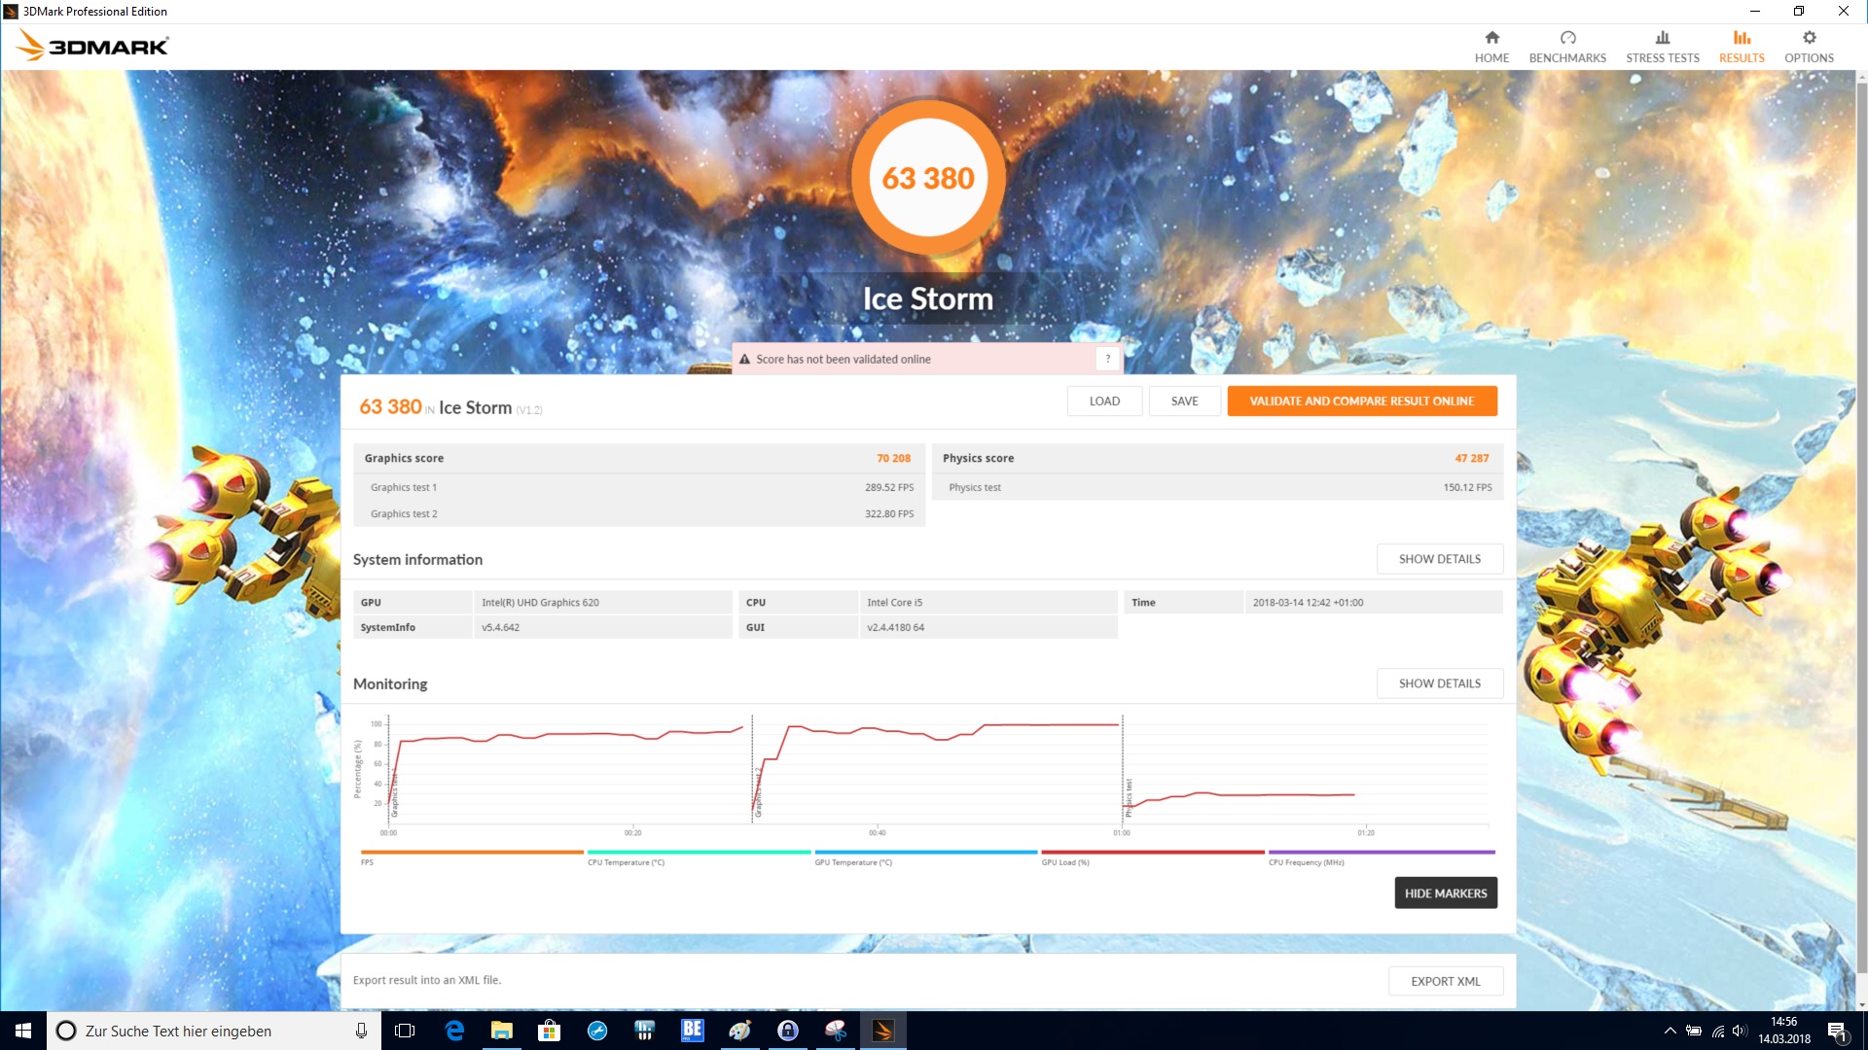Click GUI version v2.4.4180 64

click(895, 627)
